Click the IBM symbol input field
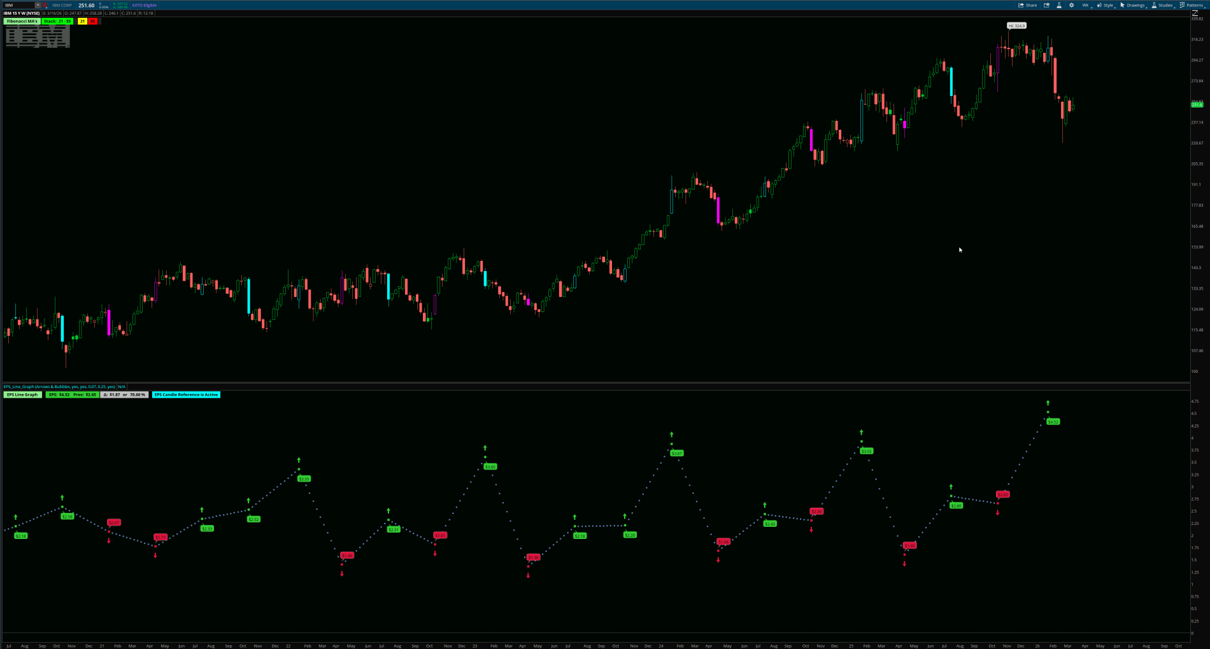This screenshot has height=649, width=1210. 16,5
